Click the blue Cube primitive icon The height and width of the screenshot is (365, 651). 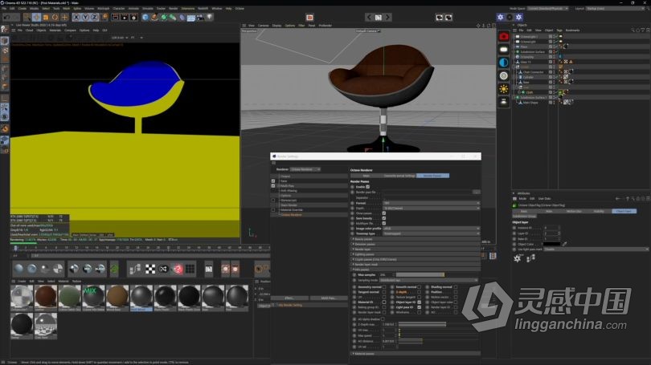point(145,17)
